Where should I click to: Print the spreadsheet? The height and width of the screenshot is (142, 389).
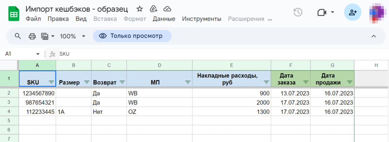(x=32, y=36)
